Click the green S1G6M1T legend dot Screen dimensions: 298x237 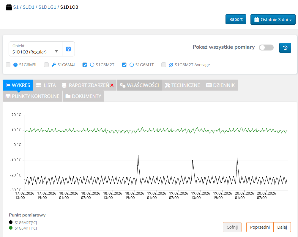pyautogui.click(x=11, y=228)
